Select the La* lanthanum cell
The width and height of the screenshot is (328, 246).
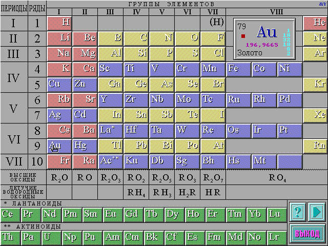tap(110, 130)
